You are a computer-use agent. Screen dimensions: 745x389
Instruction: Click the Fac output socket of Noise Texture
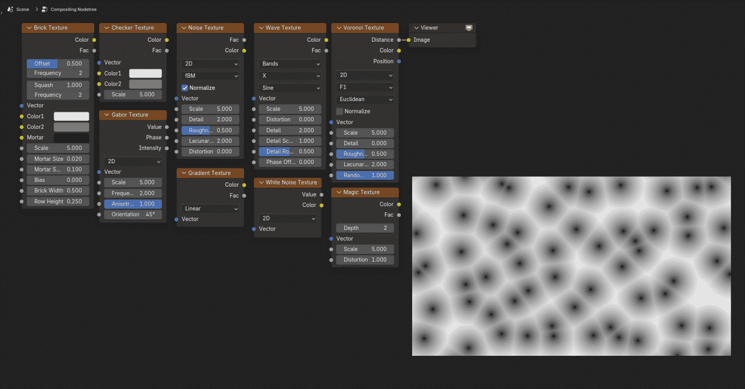244,39
